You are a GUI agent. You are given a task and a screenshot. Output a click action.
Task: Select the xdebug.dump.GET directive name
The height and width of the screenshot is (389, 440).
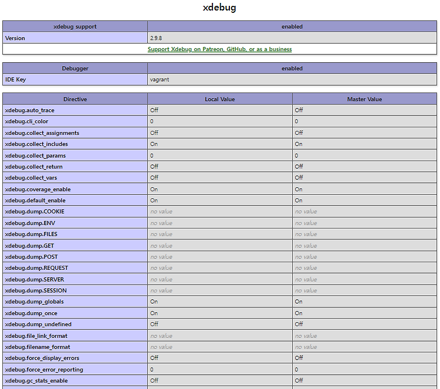click(29, 246)
